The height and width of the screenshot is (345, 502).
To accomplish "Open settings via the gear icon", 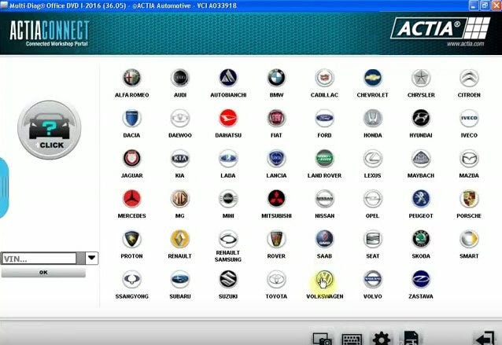I will tap(382, 339).
